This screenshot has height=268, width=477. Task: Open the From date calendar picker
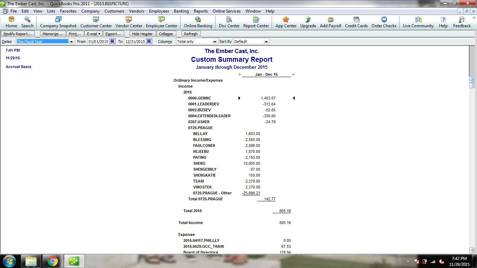[112, 41]
